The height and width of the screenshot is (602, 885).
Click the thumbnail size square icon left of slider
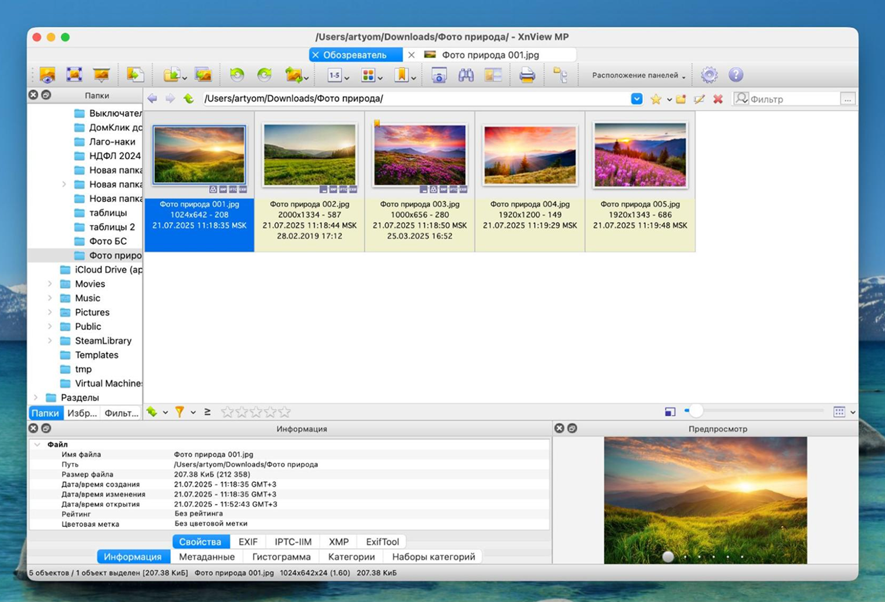tap(670, 412)
